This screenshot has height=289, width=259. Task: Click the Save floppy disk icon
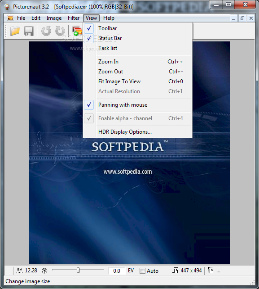[x=29, y=31]
